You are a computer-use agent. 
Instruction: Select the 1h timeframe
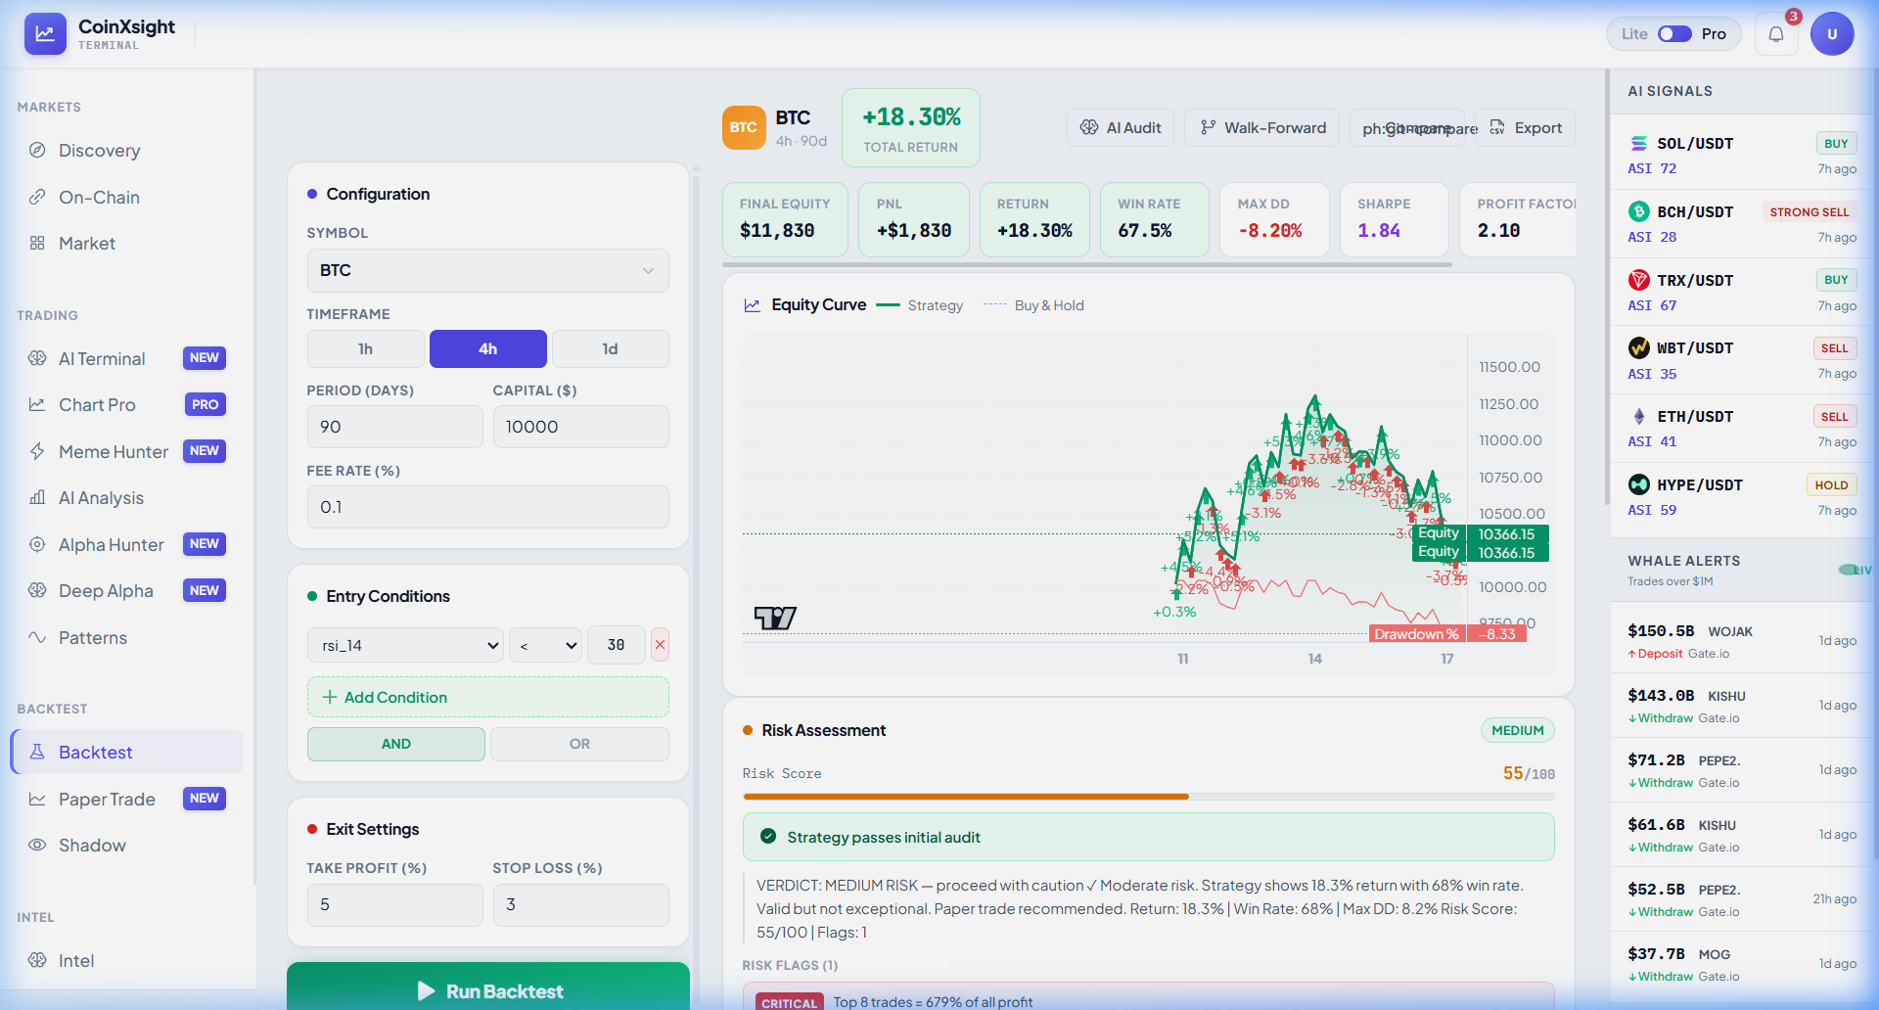(x=365, y=348)
